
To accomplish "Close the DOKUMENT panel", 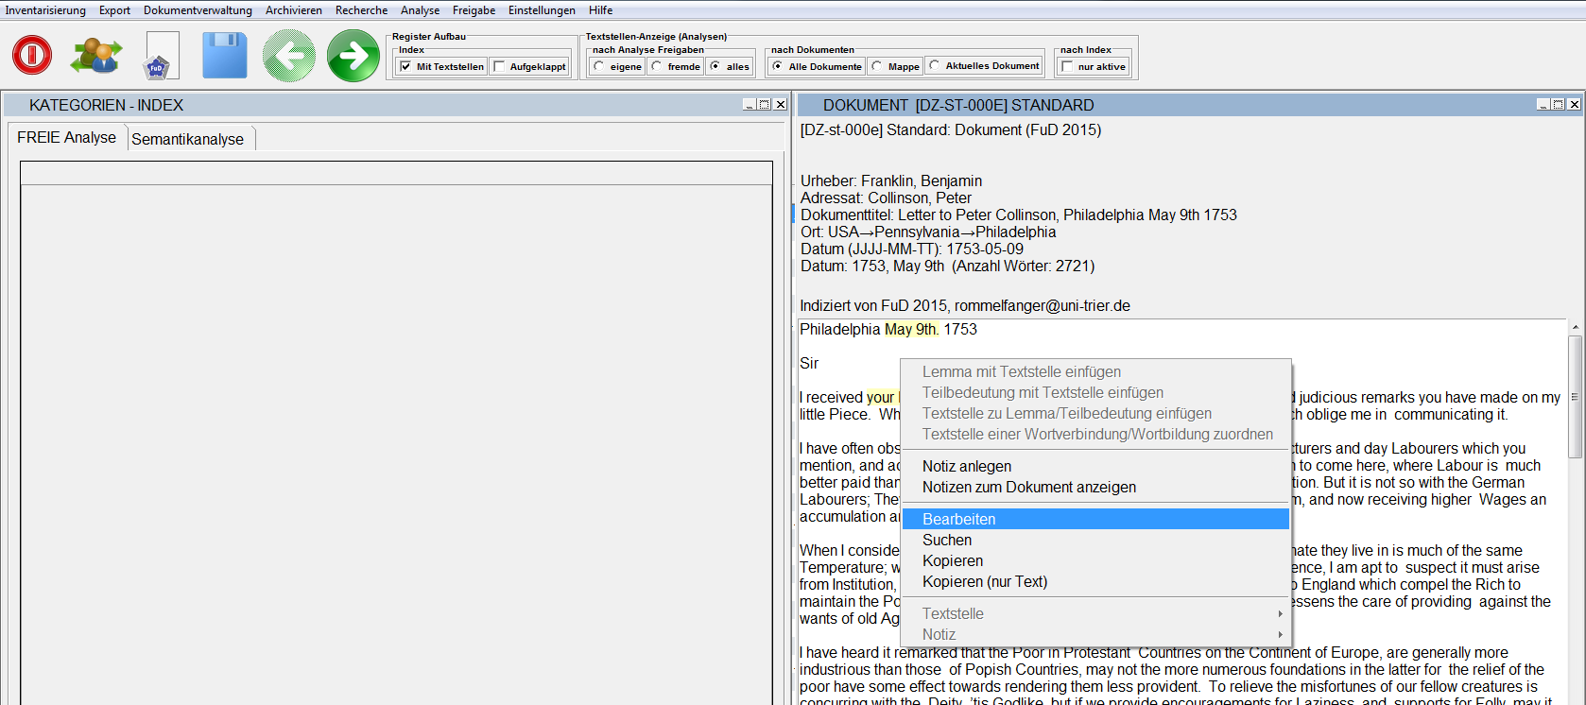I will pos(1574,105).
